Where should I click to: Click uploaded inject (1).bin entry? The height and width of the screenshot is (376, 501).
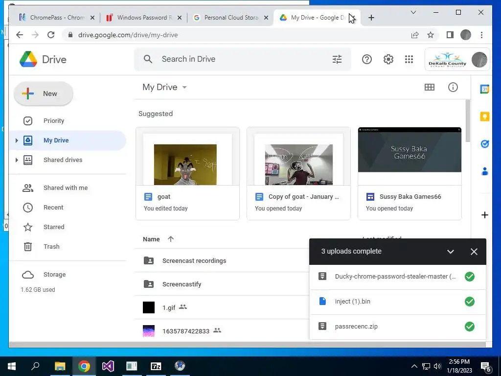click(398, 302)
